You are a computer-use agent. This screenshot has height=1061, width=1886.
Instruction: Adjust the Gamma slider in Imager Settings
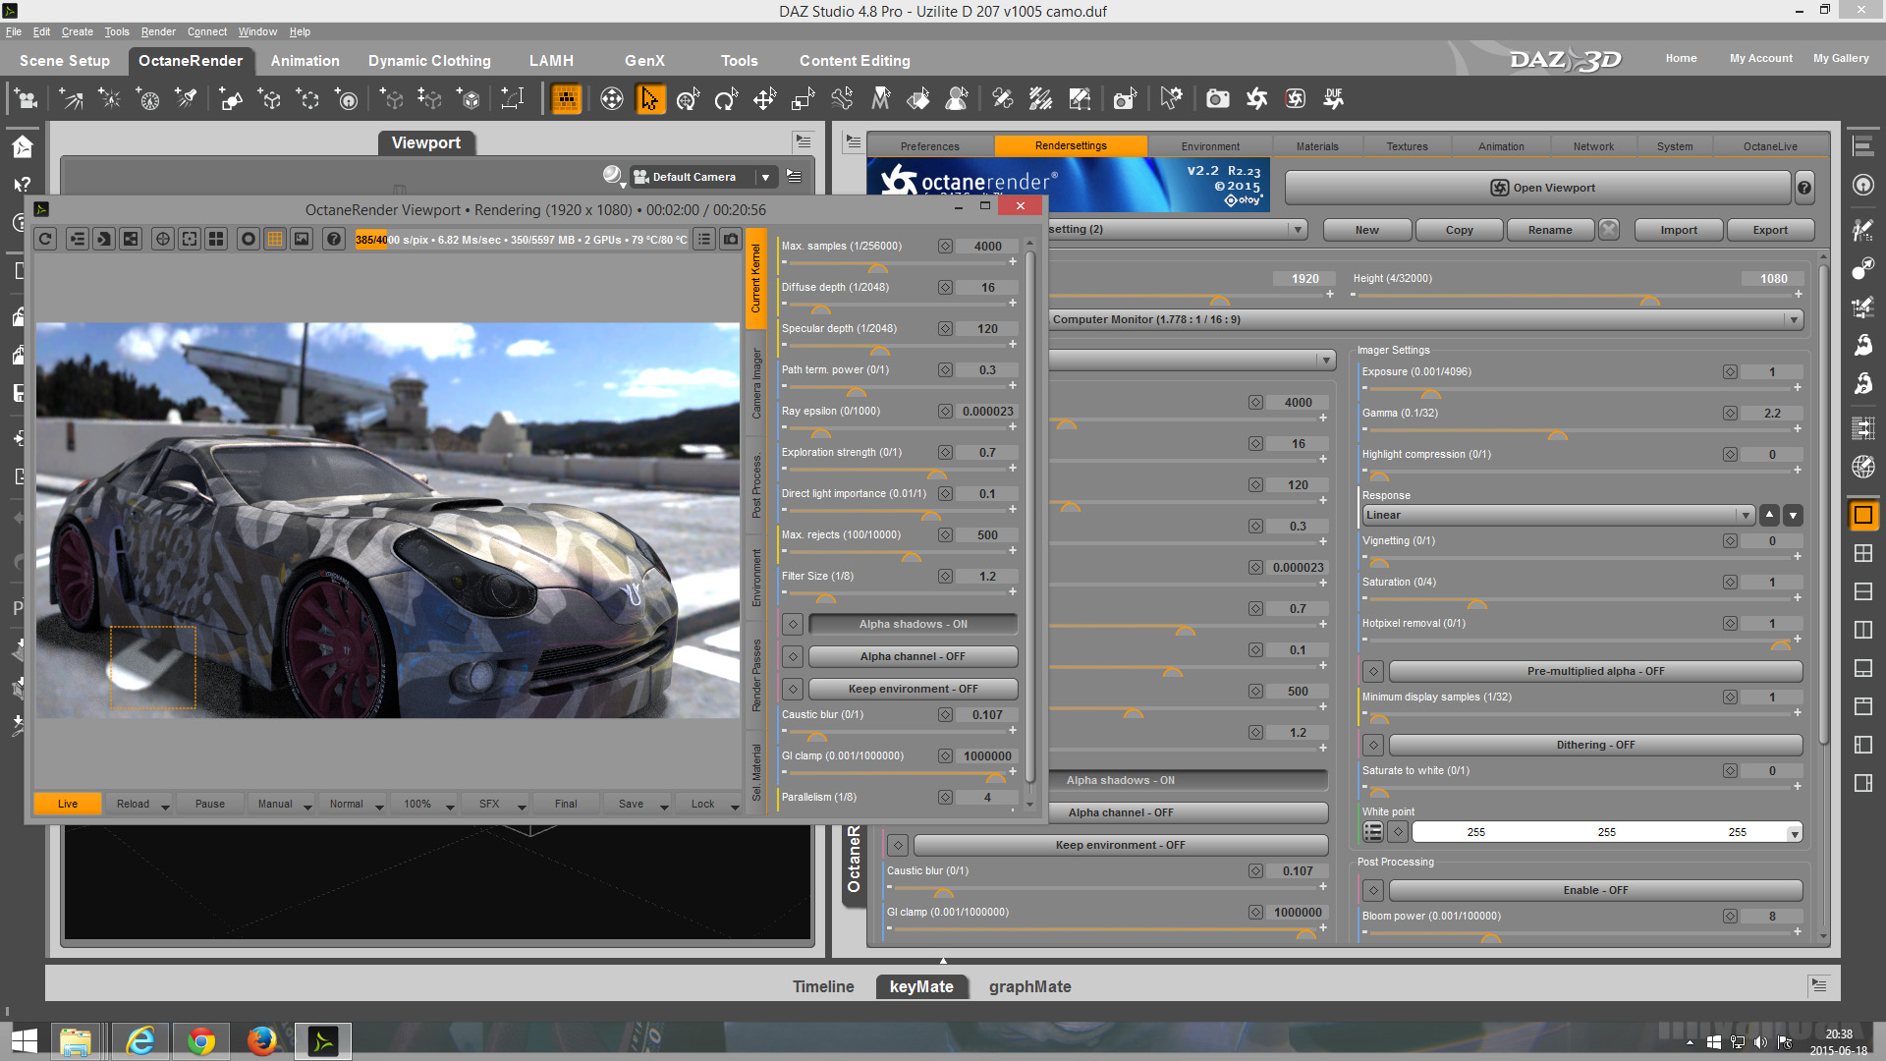coord(1556,431)
